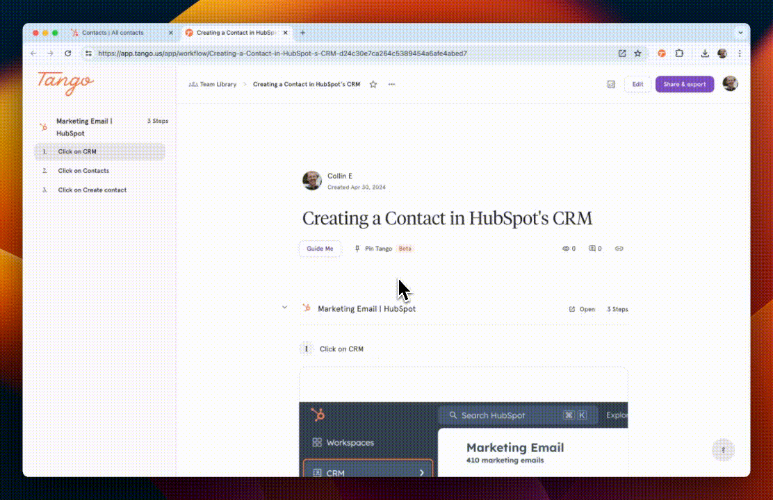Click the Creating a Contact in HubSpot's CRM breadcrumb title
This screenshot has width=773, height=500.
tap(307, 84)
